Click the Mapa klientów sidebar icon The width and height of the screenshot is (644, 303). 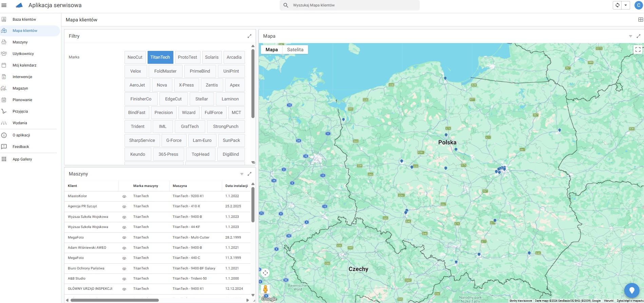coord(4,31)
